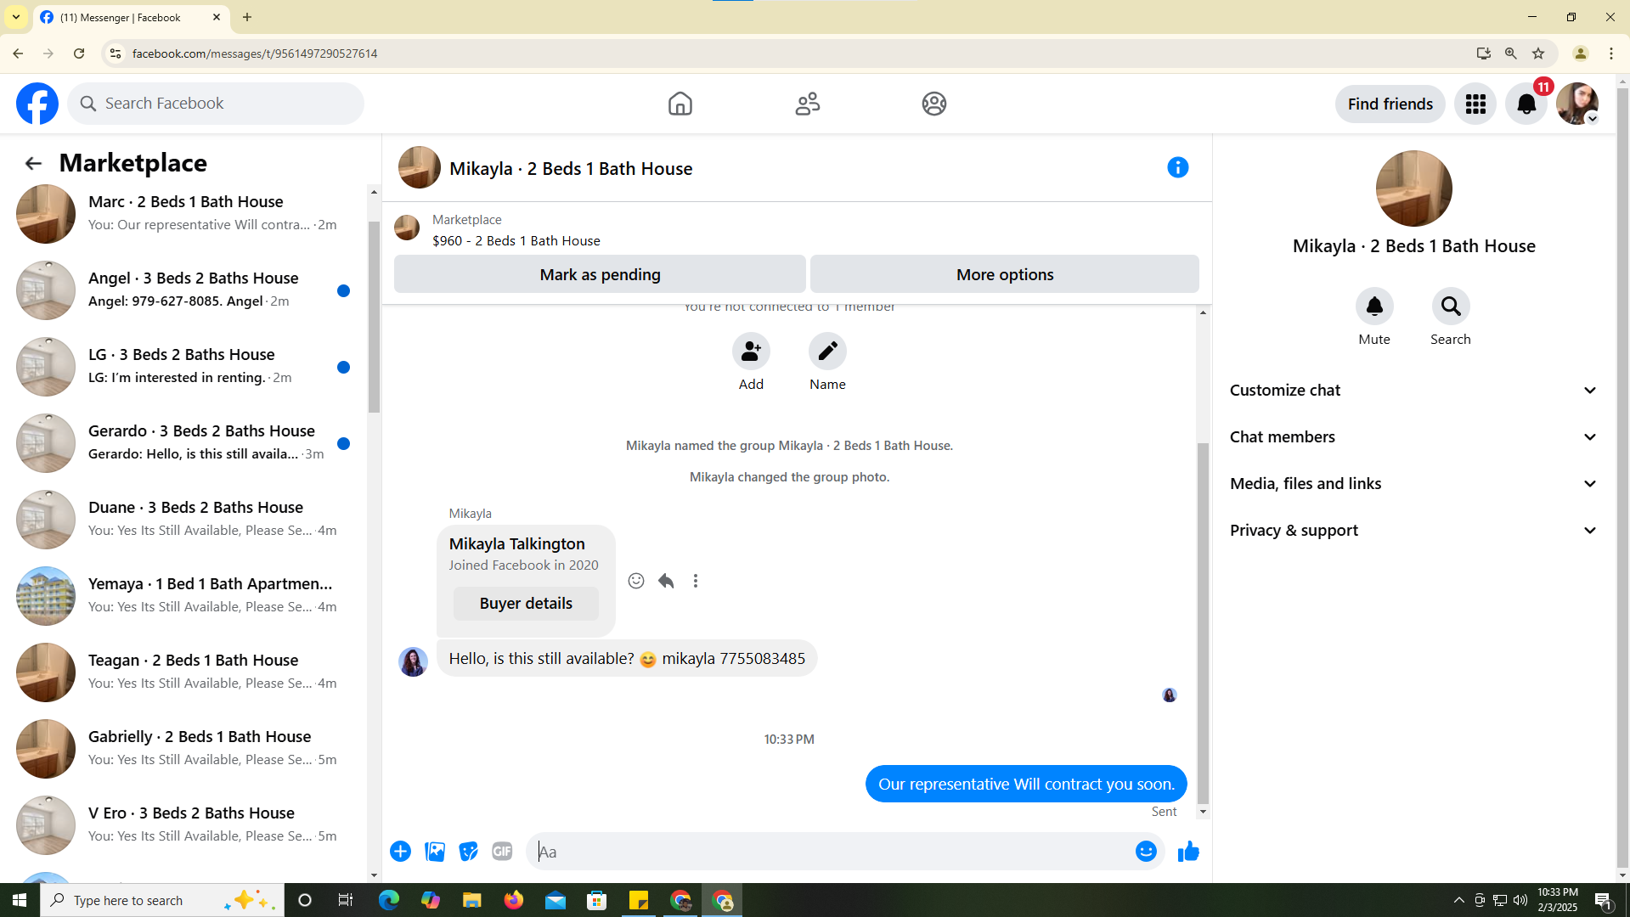This screenshot has height=917, width=1630.
Task: Open Microsoft Edge from taskbar
Action: 388,900
